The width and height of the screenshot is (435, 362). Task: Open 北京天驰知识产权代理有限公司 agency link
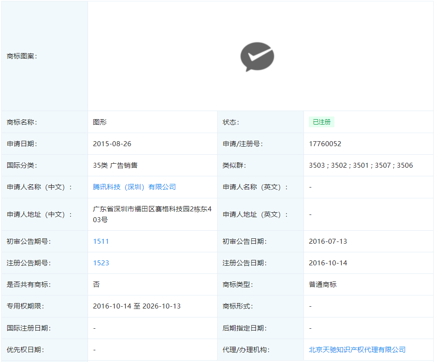357,350
